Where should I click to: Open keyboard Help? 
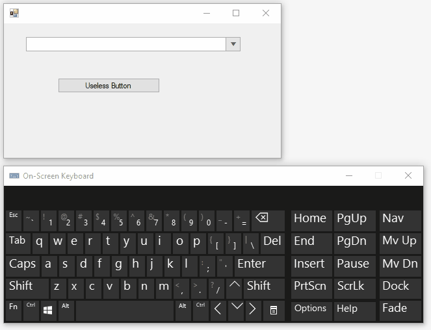click(x=355, y=311)
